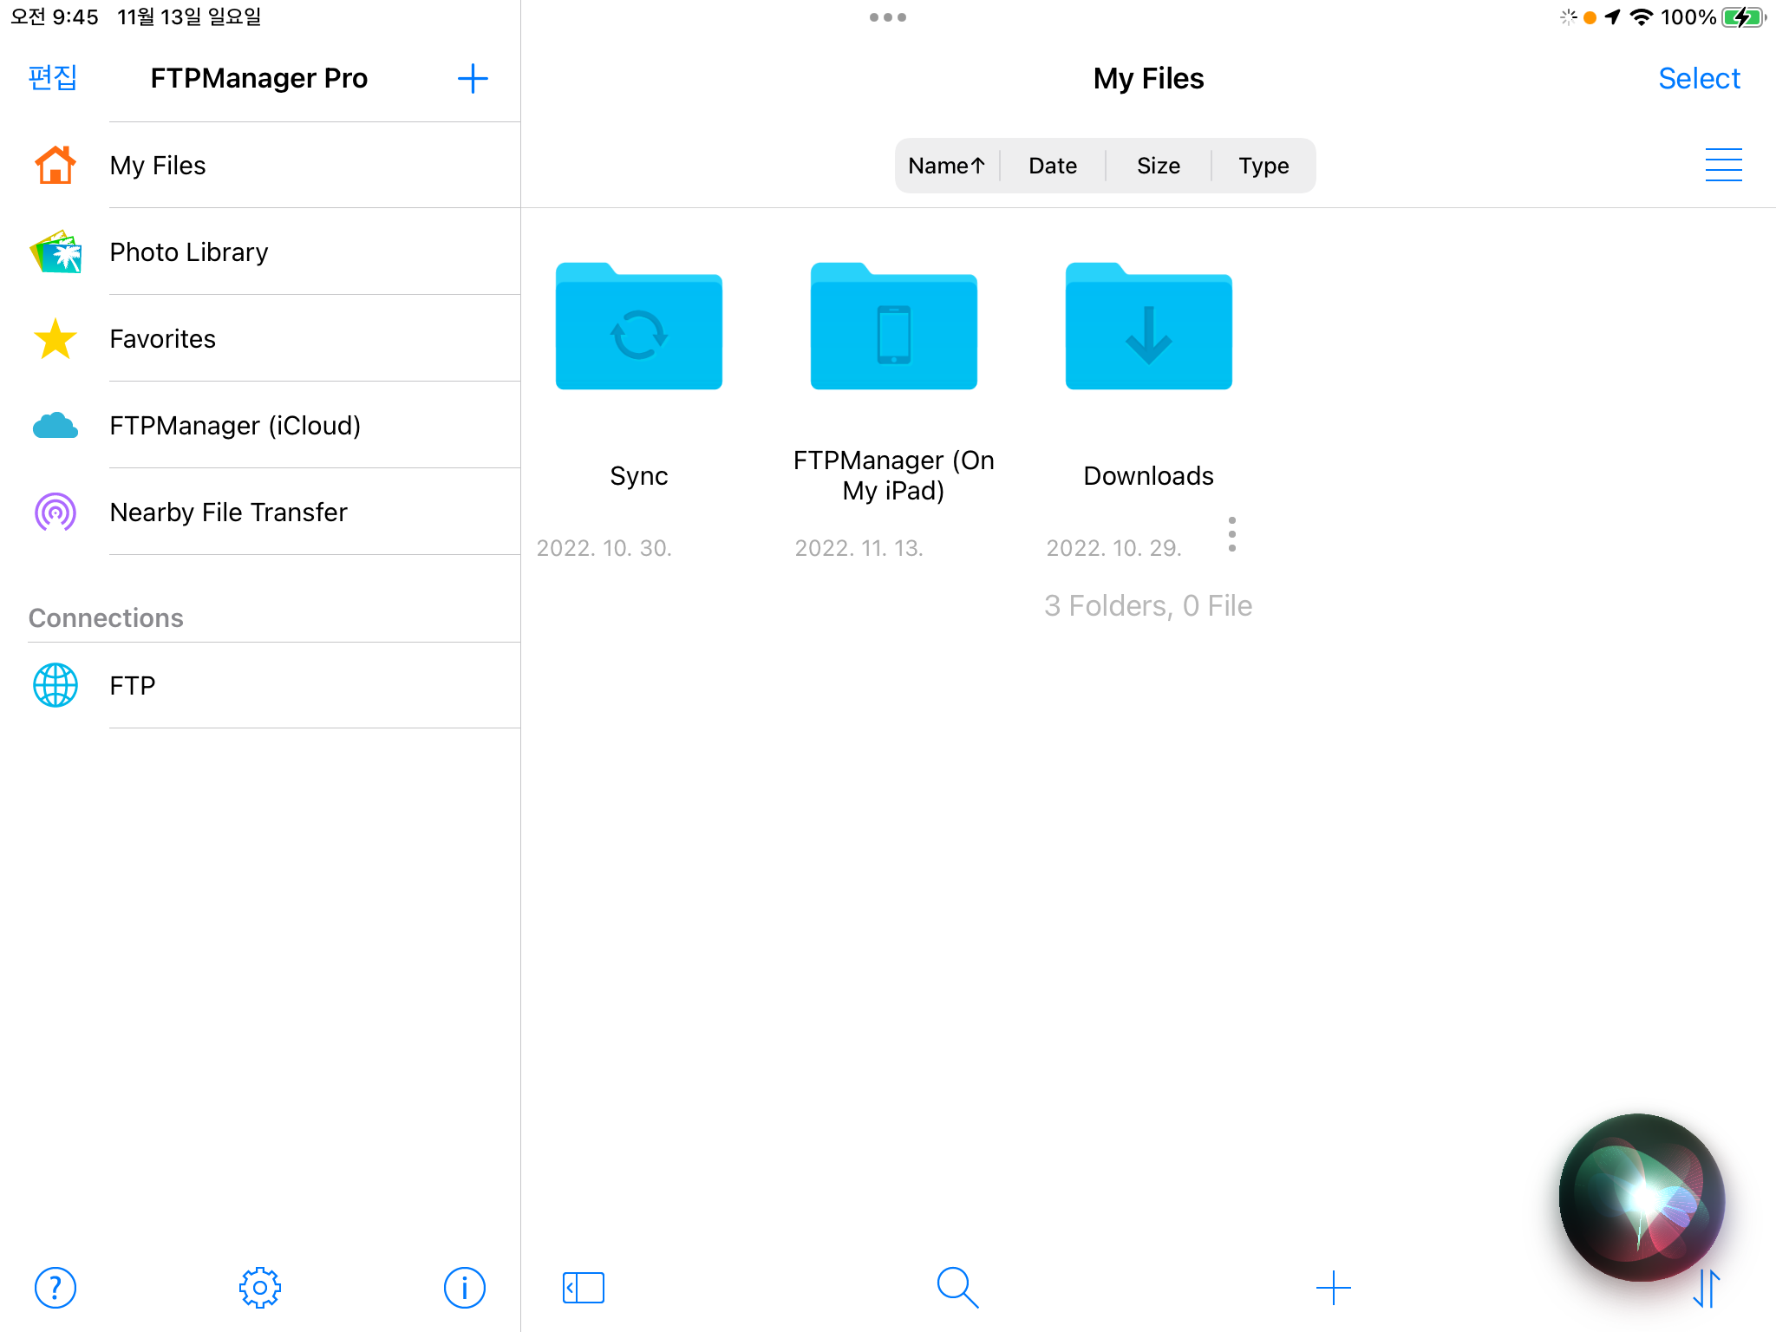Image resolution: width=1776 pixels, height=1332 pixels.
Task: Open Nearby File Transfer
Action: pos(228,513)
